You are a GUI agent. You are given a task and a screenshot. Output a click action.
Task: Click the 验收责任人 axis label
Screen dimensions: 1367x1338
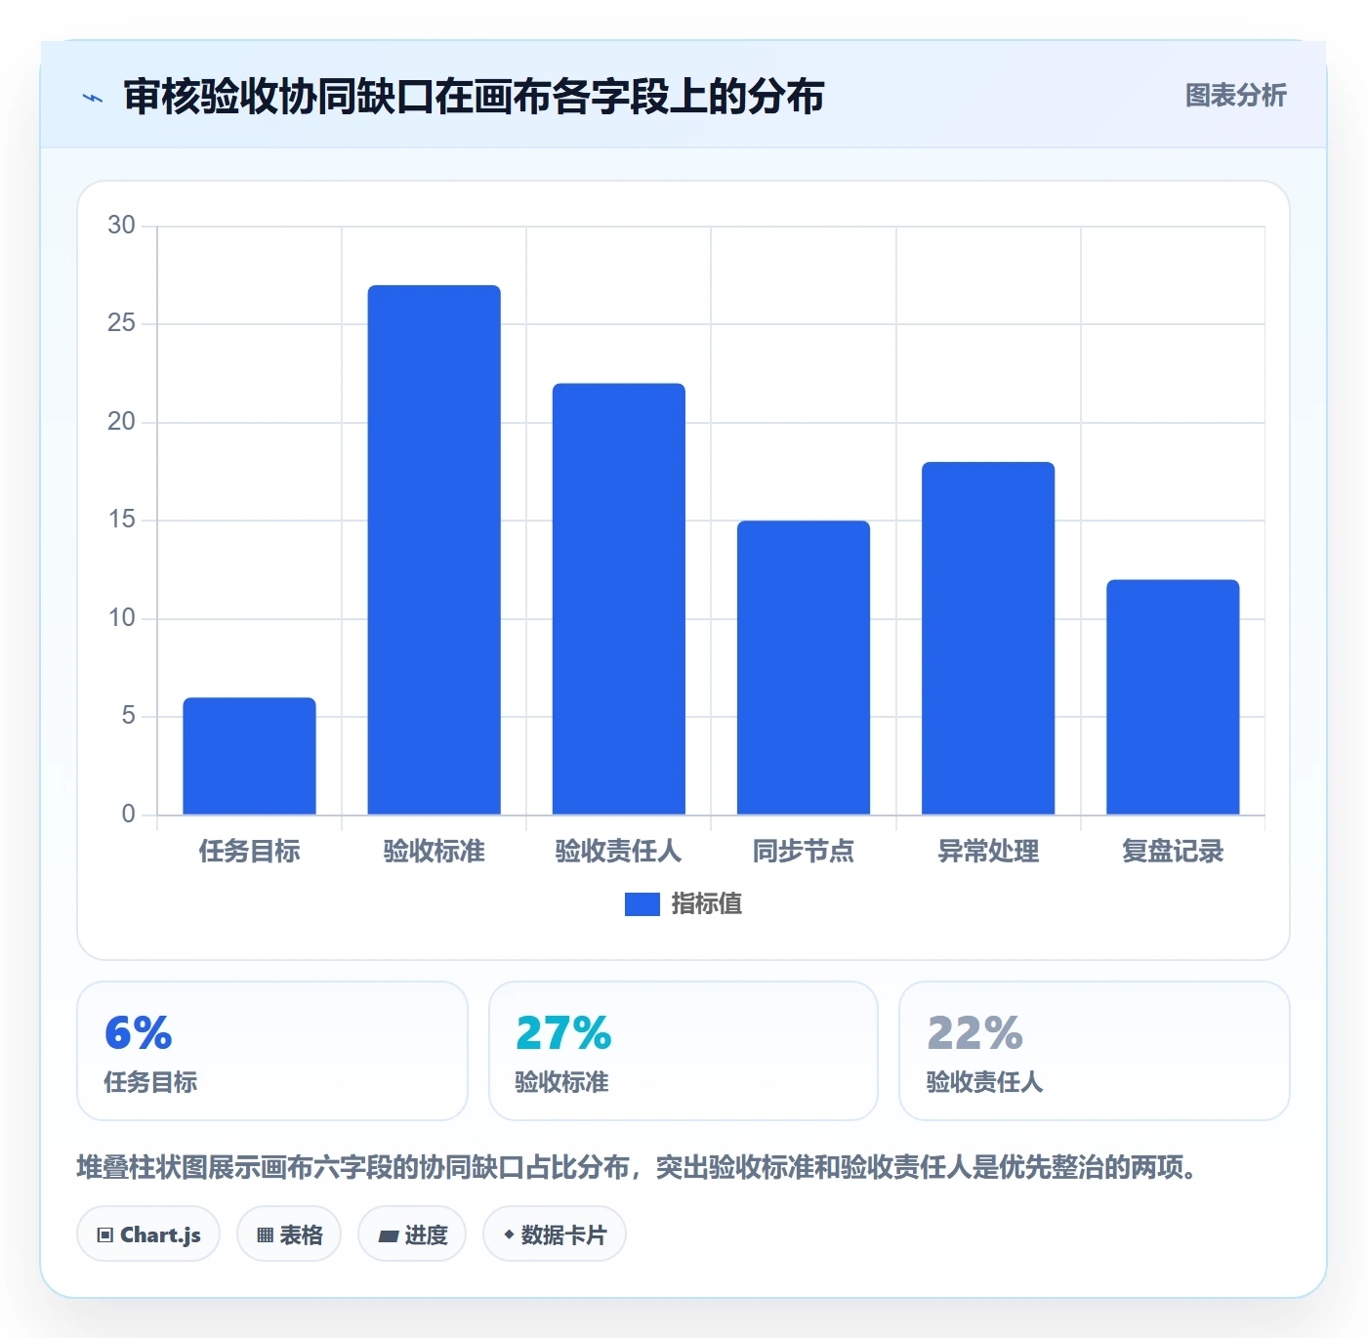(619, 852)
